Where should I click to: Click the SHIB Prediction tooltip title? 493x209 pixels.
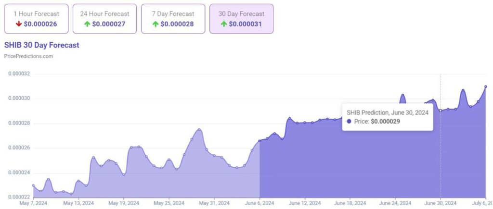(388, 112)
